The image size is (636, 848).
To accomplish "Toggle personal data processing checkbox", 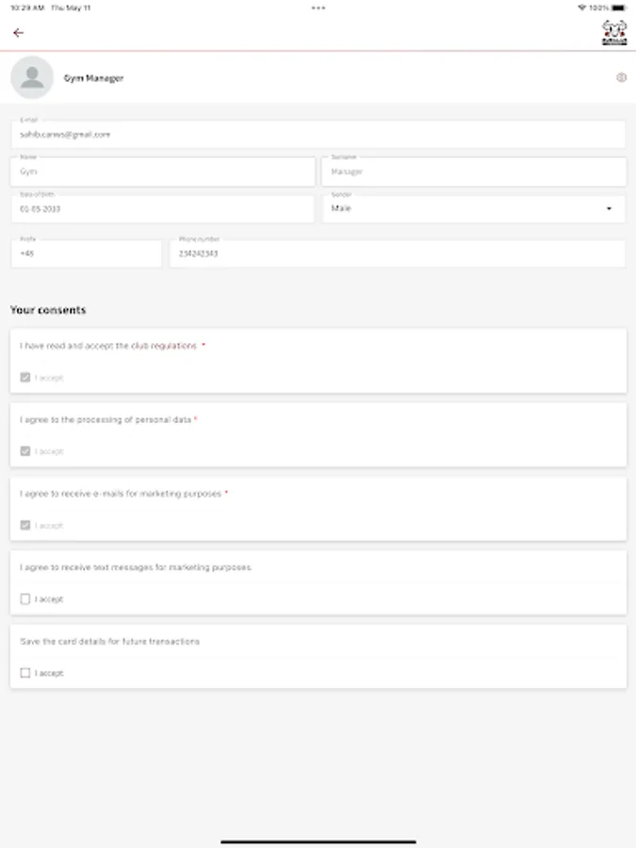I will click(25, 451).
